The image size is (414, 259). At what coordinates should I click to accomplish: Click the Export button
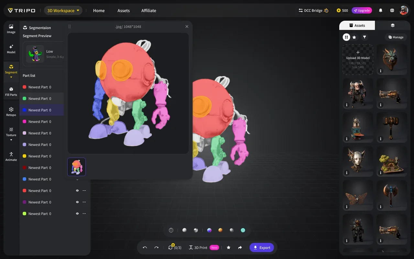(262, 248)
